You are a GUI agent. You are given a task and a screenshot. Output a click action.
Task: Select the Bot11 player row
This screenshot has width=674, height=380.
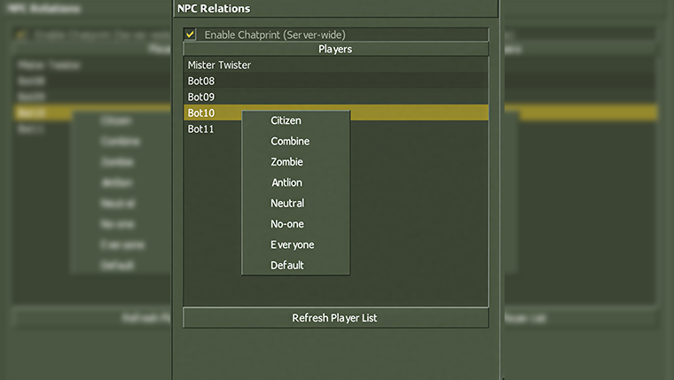(213, 128)
